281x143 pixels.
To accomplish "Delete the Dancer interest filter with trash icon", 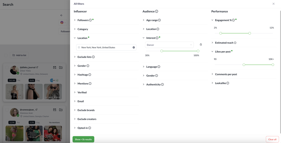I will coord(201,44).
